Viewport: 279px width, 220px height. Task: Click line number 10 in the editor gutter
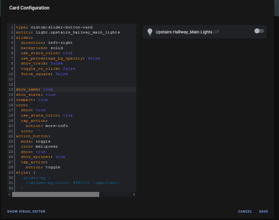click(x=11, y=74)
